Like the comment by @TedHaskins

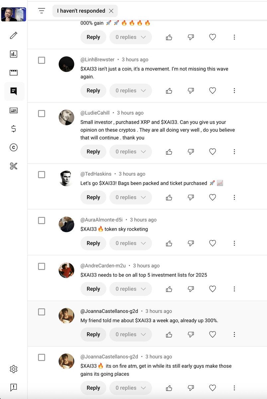pos(169,198)
